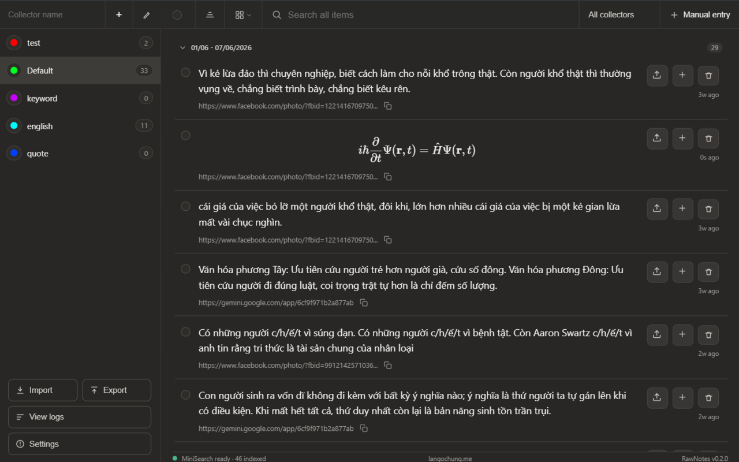The image size is (739, 462).
Task: Collapse the 01/06 - 07/06/2026 date group
Action: coord(182,48)
